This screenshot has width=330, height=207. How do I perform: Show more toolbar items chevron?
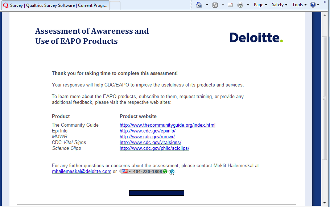click(326, 2)
